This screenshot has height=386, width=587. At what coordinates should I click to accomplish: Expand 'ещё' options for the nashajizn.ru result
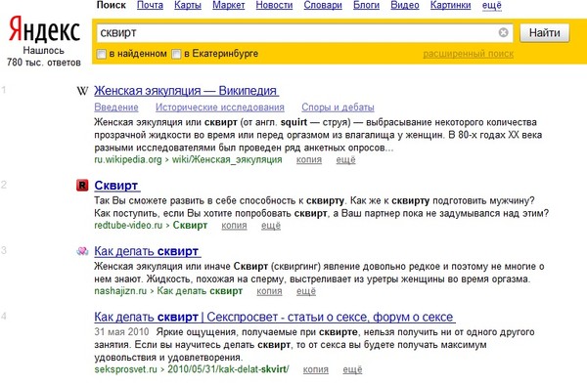coord(306,291)
